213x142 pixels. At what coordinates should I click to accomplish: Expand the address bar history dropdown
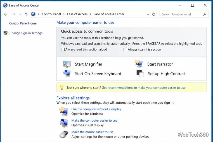[148, 14]
